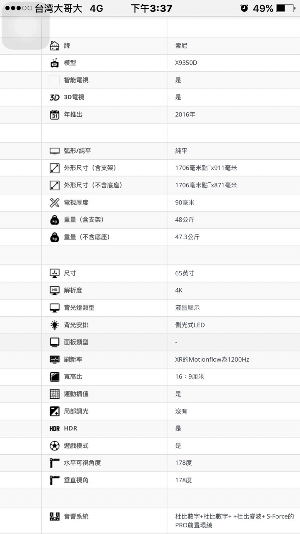
Task: Tap the label 背光安排
Action: pyautogui.click(x=76, y=325)
